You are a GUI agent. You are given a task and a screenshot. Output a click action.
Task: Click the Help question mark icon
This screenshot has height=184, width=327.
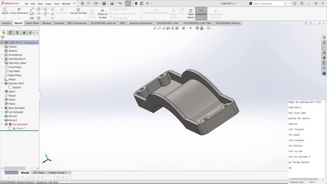click(x=302, y=4)
